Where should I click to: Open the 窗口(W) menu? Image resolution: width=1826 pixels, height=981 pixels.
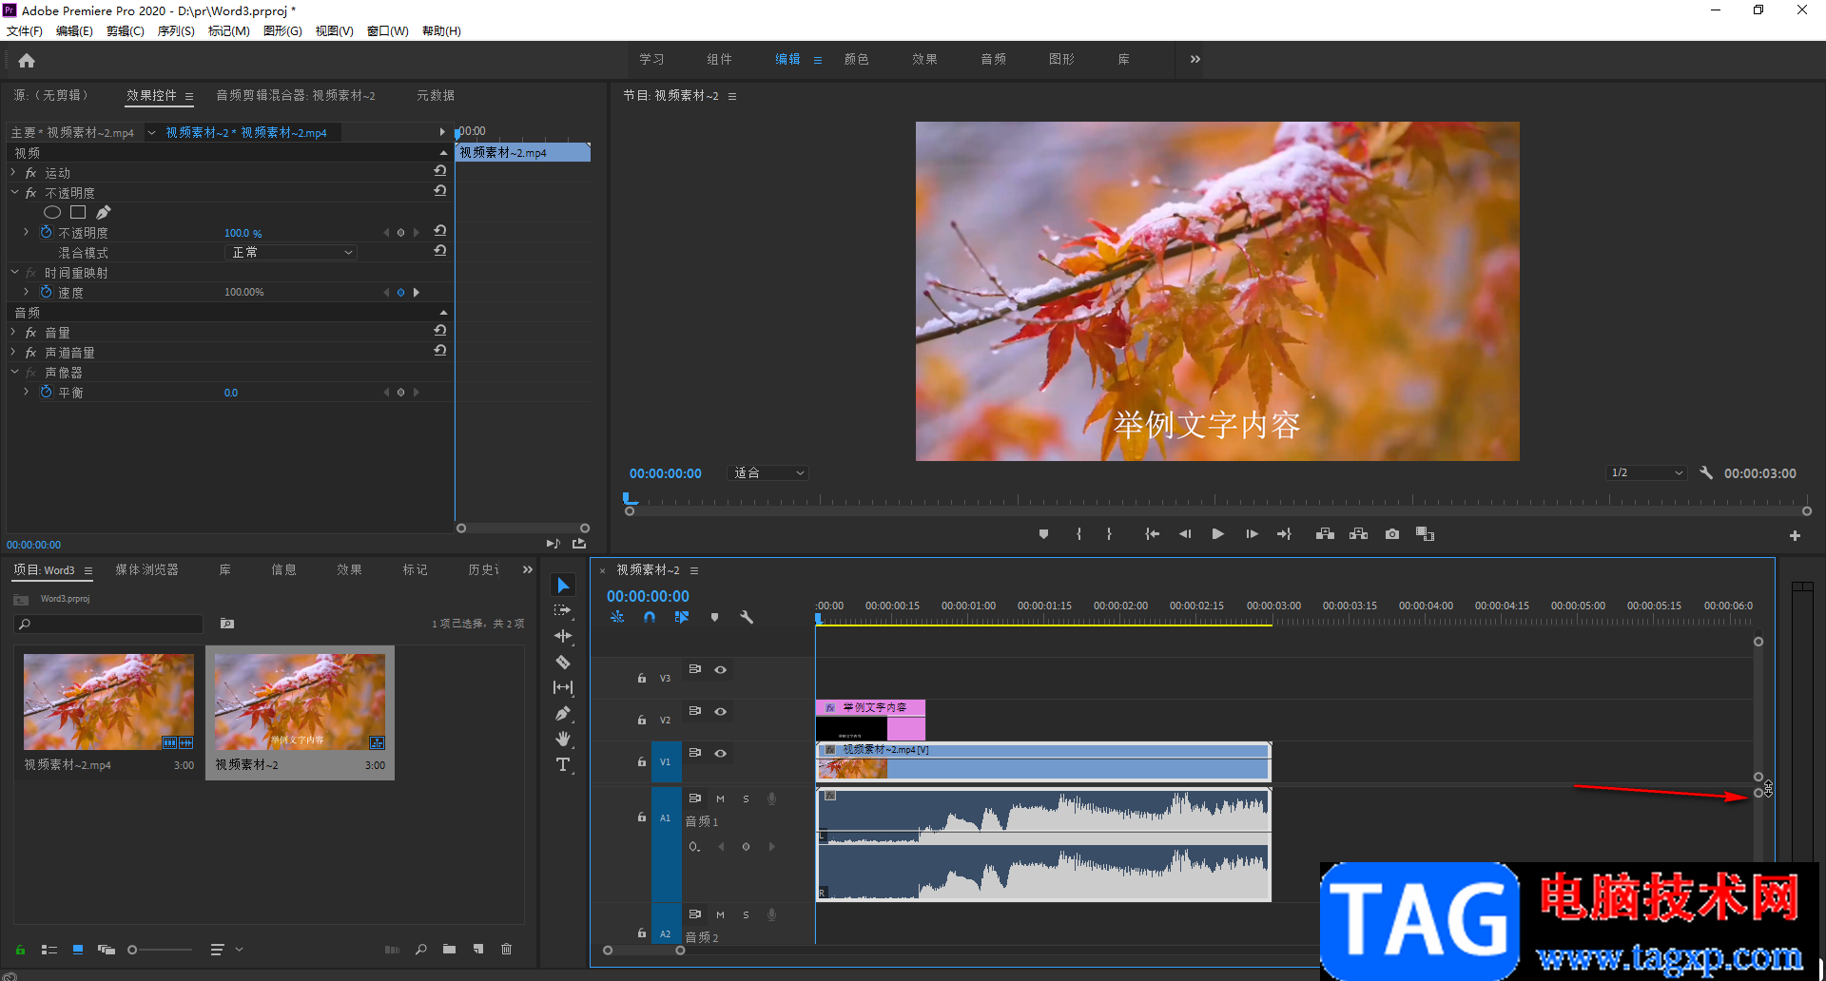[388, 30]
